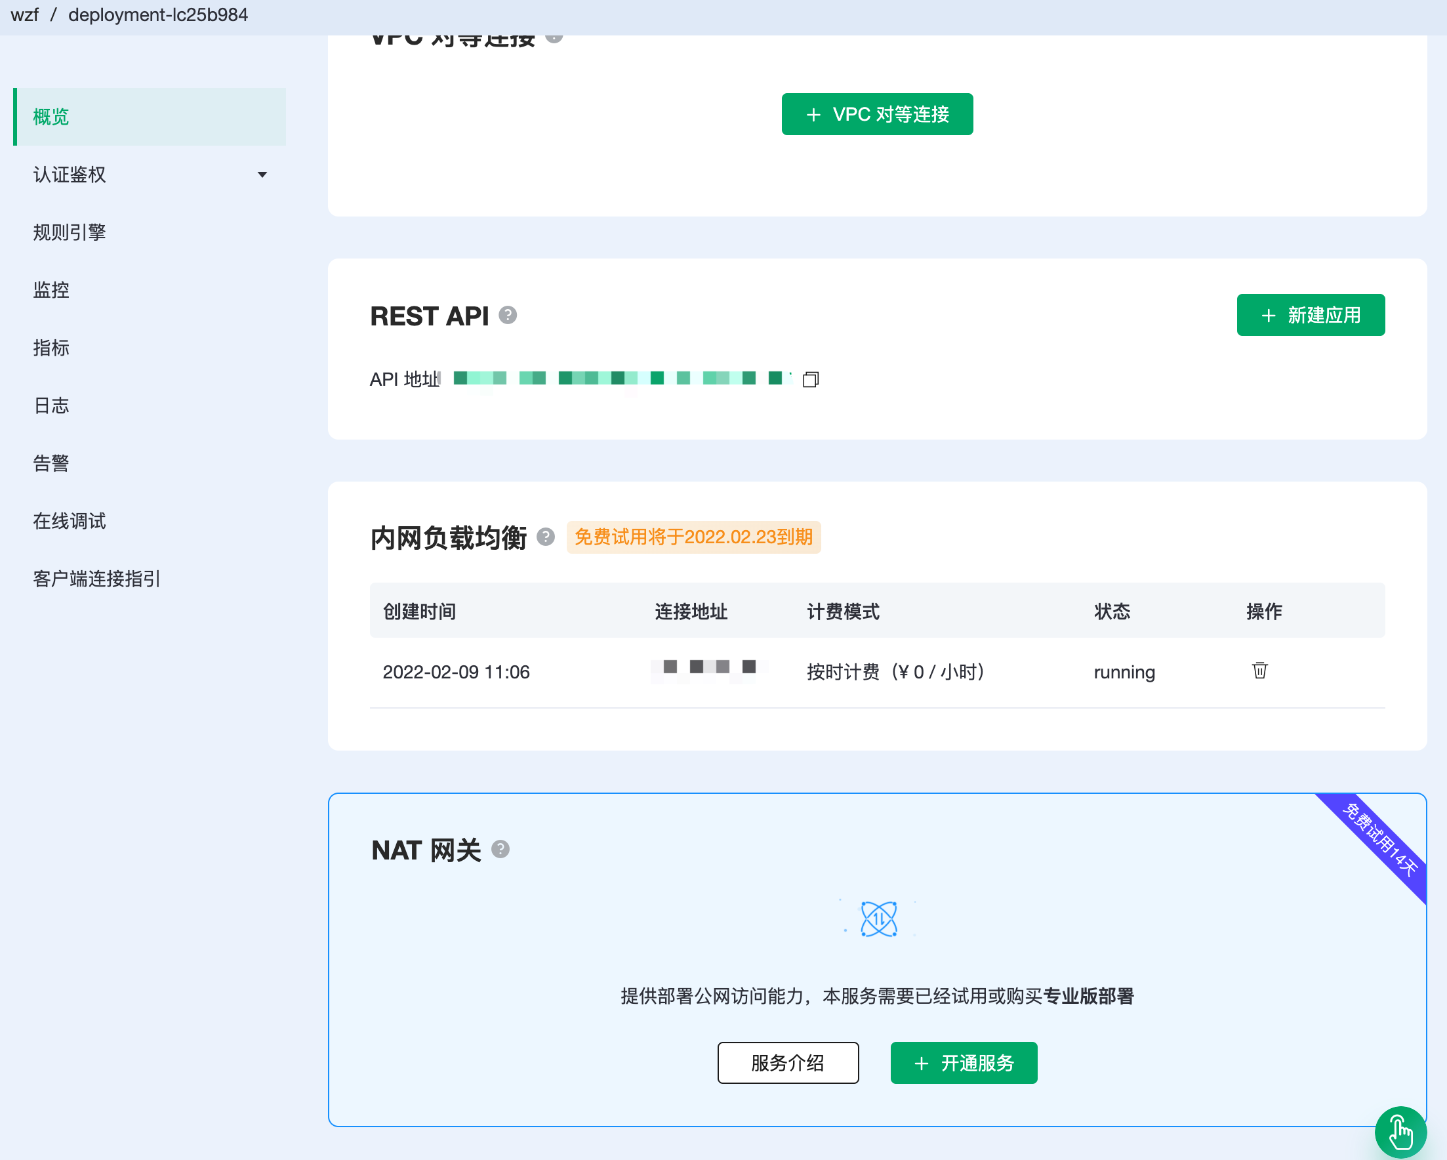Open 告警 in the sidebar
Viewport: 1447px width, 1160px height.
[x=51, y=463]
